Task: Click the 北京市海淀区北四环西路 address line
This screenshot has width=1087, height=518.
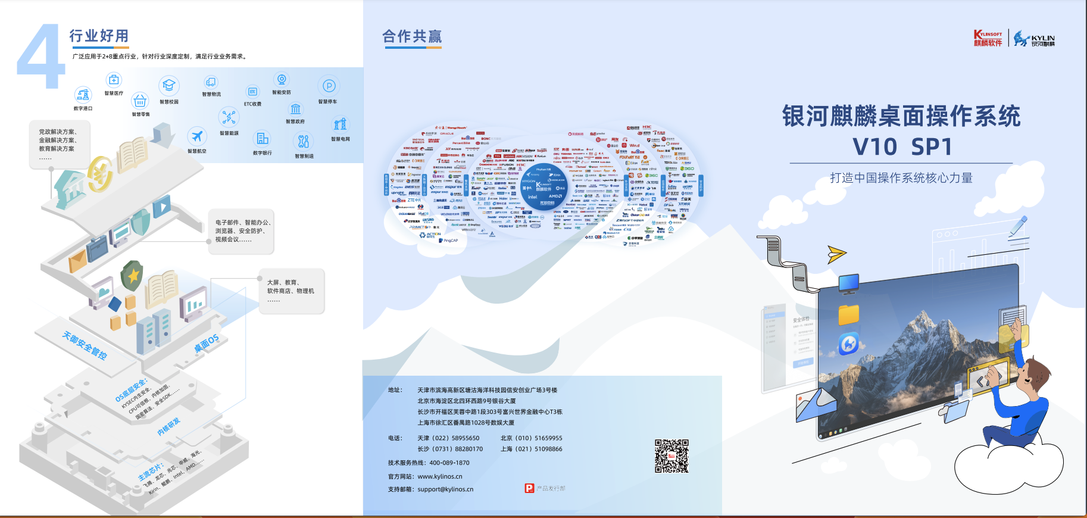Action: coord(466,401)
